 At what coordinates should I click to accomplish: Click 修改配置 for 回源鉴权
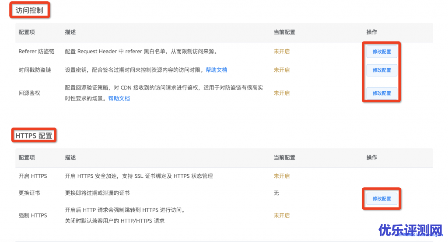tap(381, 93)
